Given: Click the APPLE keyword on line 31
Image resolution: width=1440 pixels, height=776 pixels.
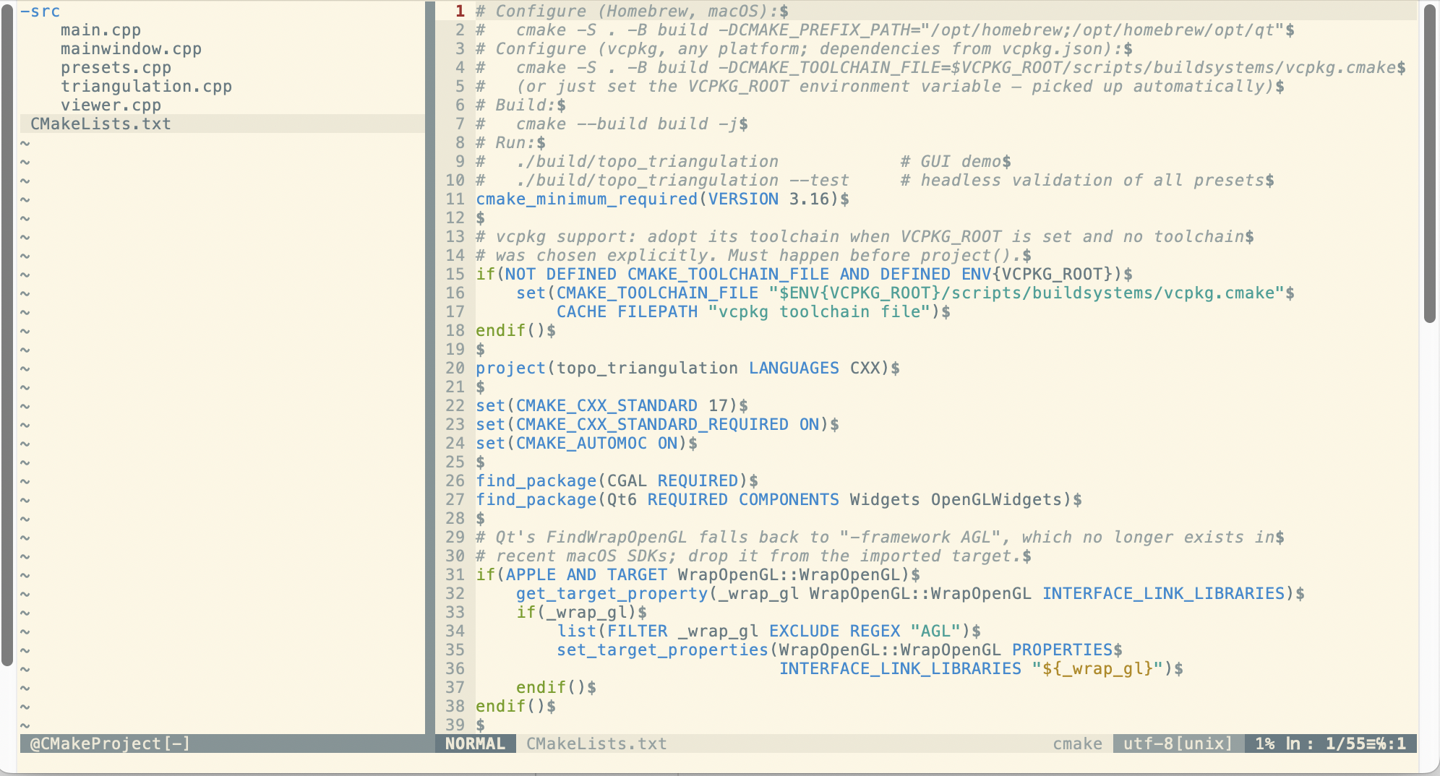Looking at the screenshot, I should point(531,575).
